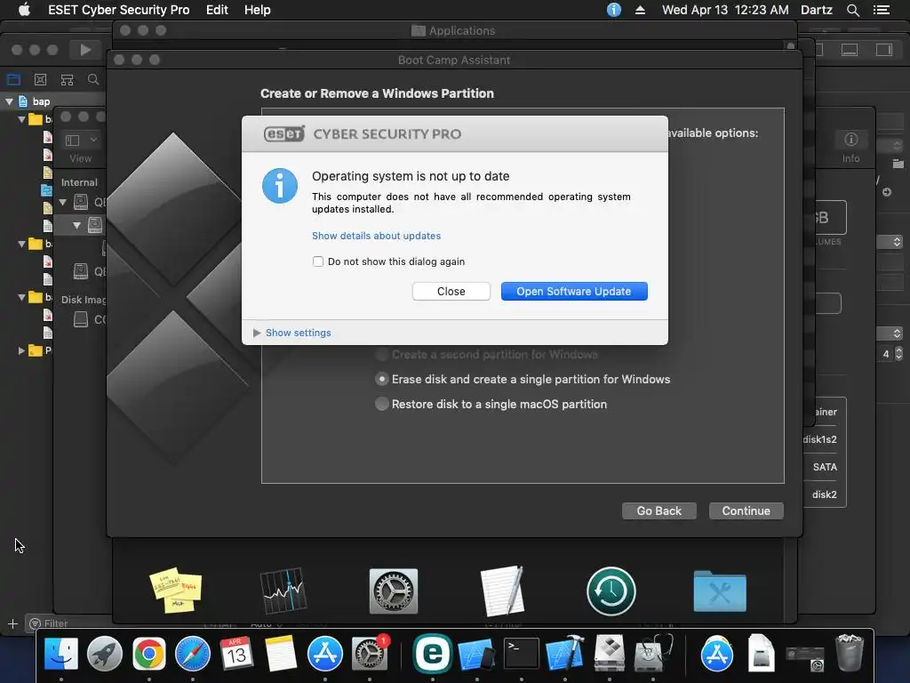Screen dimensions: 910x683
Task: Click 'disk1s2' text in Disk Utility
Action: click(819, 439)
